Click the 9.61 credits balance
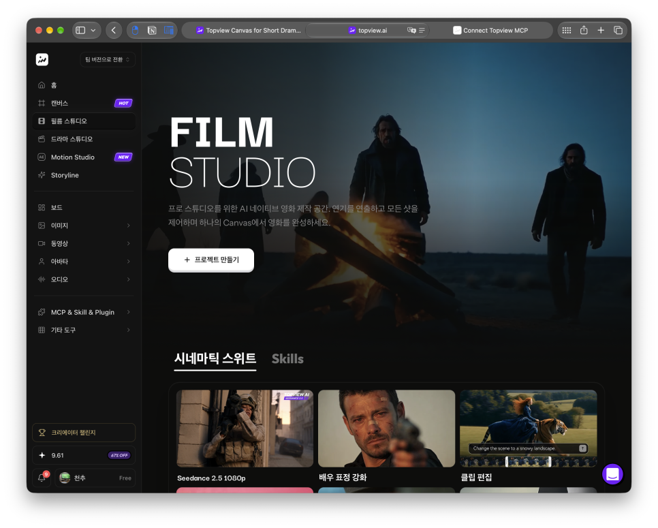 pos(57,455)
